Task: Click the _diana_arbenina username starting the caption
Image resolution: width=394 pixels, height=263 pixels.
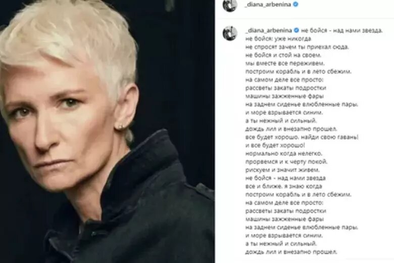Action: point(268,30)
